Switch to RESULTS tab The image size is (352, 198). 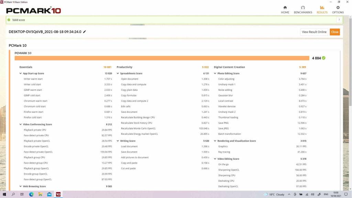(322, 10)
